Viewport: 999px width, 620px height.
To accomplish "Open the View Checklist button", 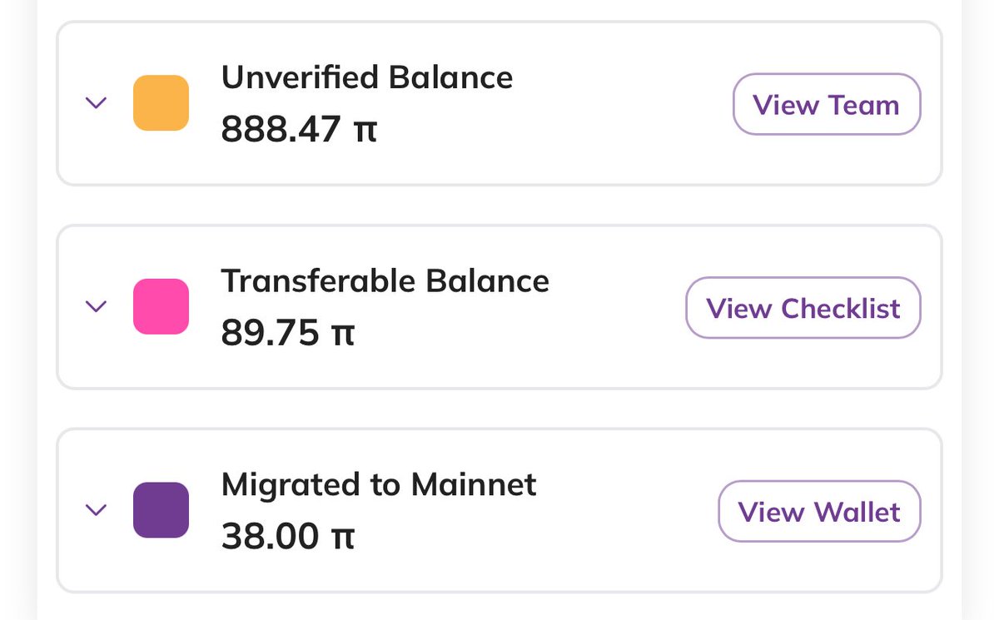I will point(803,308).
